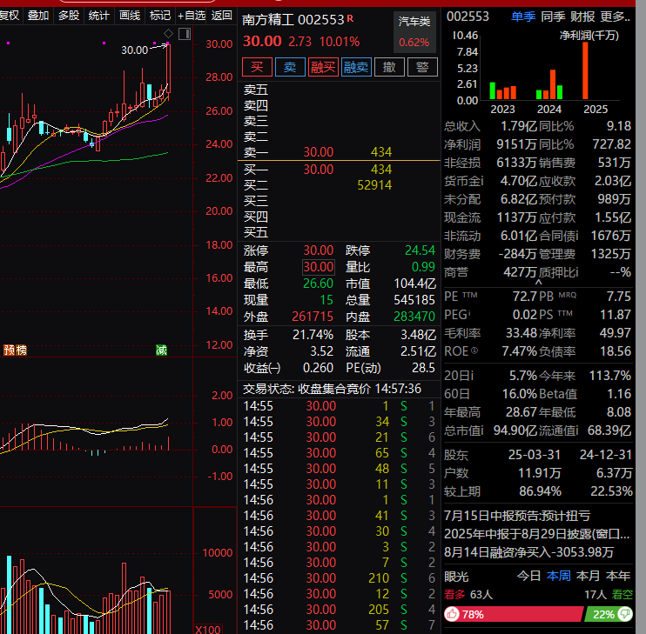Viewport: 646px width, 634px height.
Task: Open the 复权 toolbar option
Action: (9, 16)
